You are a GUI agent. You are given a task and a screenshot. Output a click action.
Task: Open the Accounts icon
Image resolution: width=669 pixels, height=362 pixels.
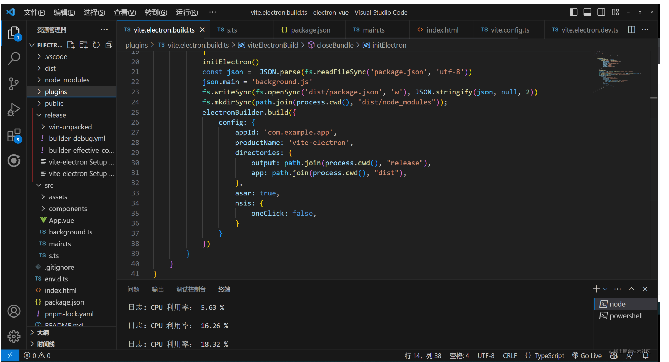coord(14,311)
